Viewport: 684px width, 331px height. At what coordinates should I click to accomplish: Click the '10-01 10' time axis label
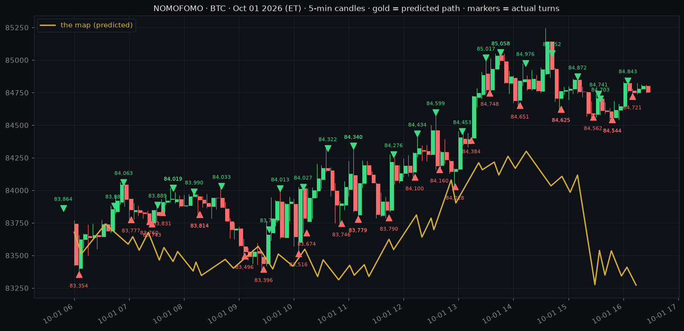(278, 314)
